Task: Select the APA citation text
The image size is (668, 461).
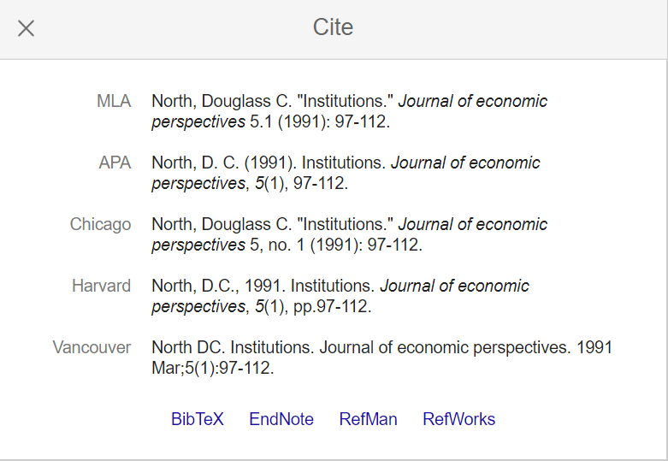Action: 346,173
